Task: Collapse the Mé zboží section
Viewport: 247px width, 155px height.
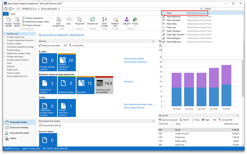Action: tap(237, 116)
